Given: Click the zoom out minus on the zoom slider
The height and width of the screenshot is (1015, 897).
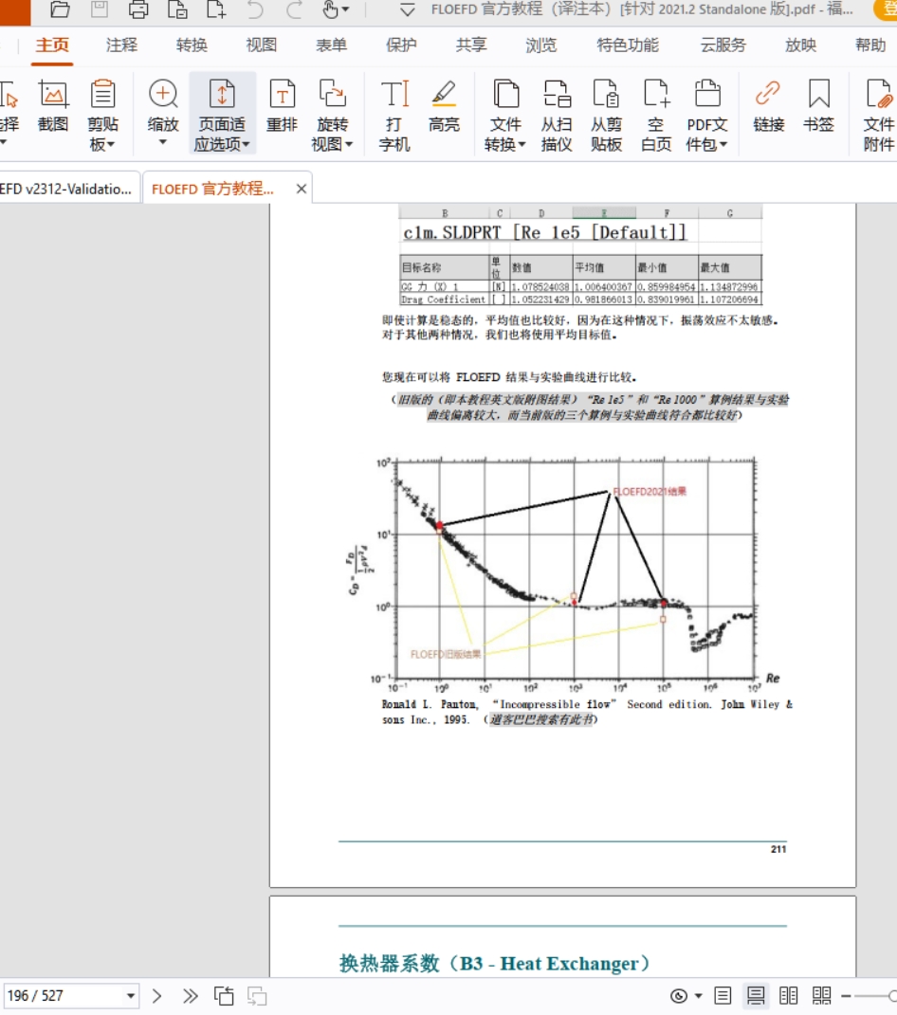Looking at the screenshot, I should pyautogui.click(x=845, y=995).
